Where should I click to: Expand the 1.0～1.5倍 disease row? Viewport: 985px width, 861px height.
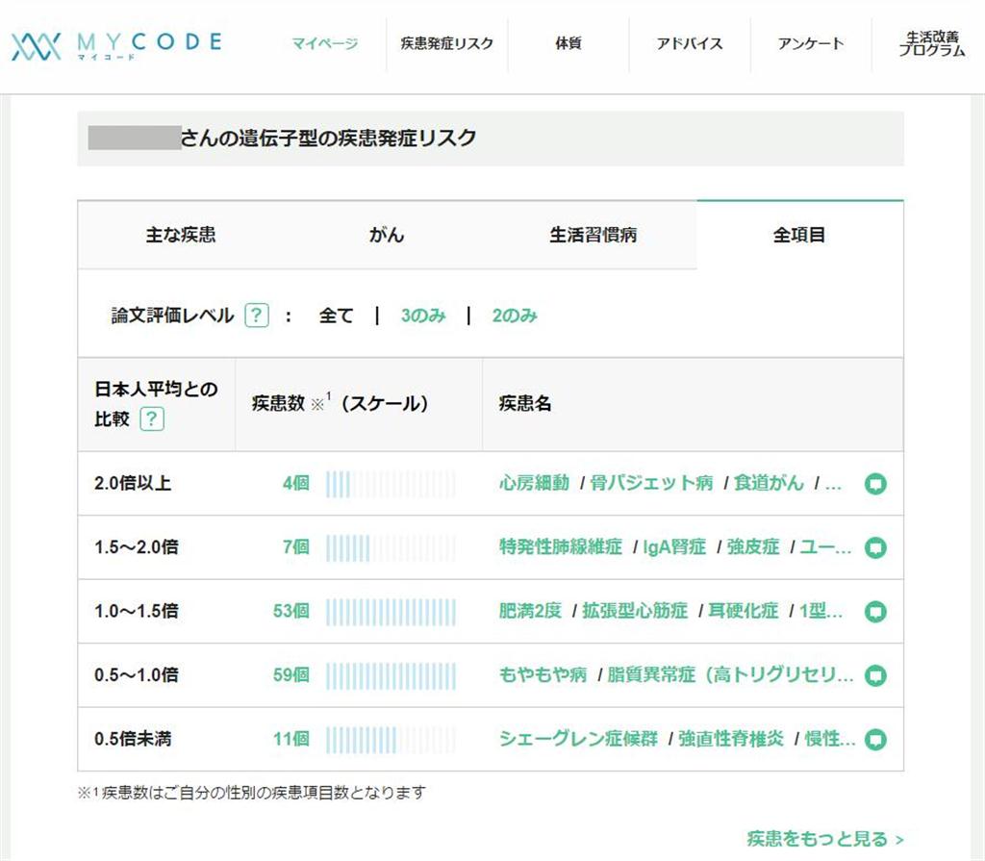click(x=874, y=612)
